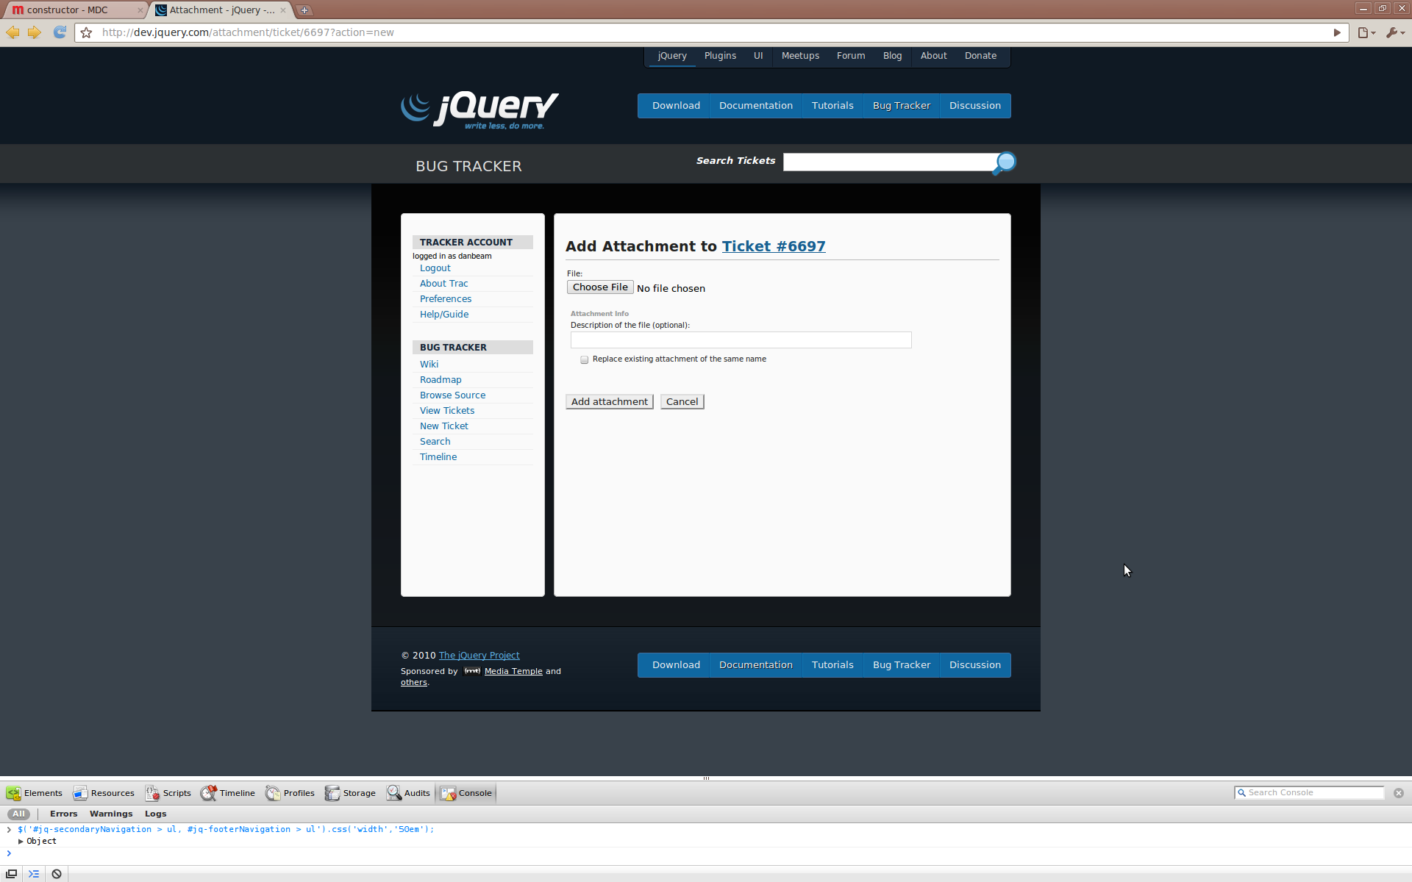The width and height of the screenshot is (1412, 882).
Task: Click the dock/undock DevTools icon
Action: (12, 874)
